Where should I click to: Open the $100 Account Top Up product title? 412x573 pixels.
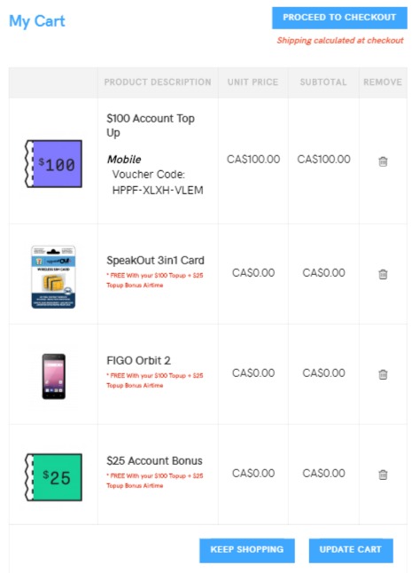(151, 125)
